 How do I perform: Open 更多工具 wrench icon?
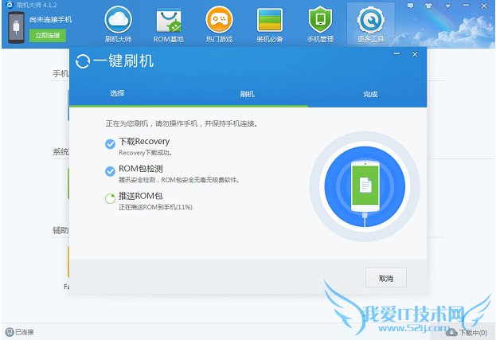371,20
